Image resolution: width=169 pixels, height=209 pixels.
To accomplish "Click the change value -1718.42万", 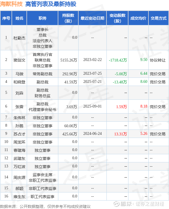I will click(x=118, y=60).
